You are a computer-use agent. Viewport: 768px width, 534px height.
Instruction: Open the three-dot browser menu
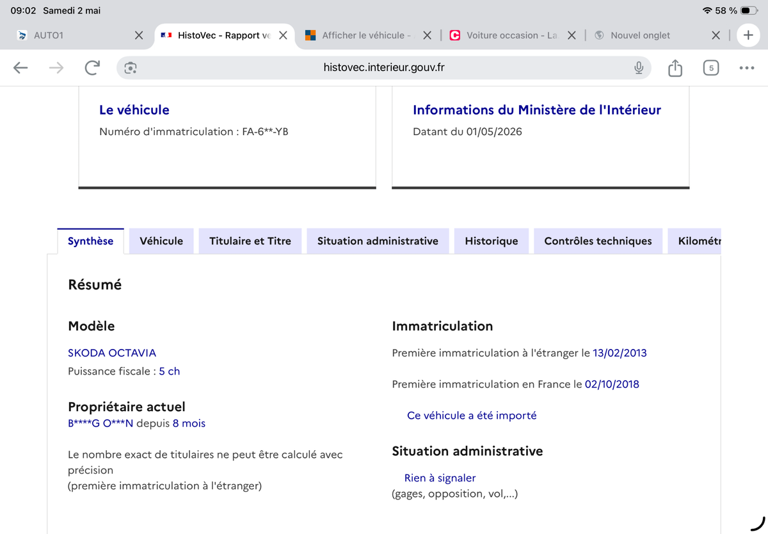746,68
